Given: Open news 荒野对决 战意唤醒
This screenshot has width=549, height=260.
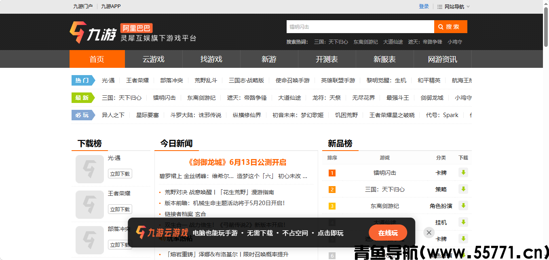Looking at the screenshot, I should click(x=220, y=192).
